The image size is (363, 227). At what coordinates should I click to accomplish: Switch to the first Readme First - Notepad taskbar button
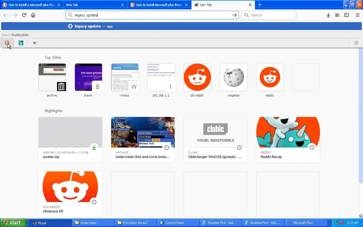221,223
